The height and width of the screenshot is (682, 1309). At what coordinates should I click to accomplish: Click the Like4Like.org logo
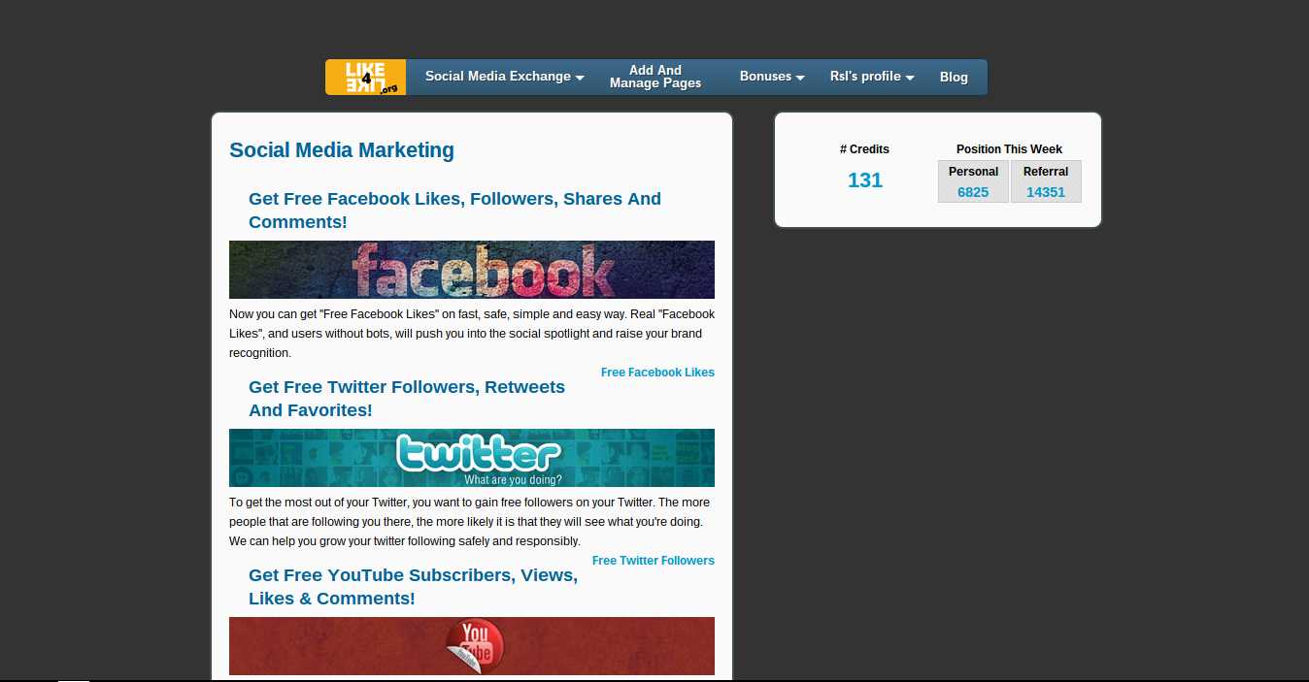click(365, 78)
